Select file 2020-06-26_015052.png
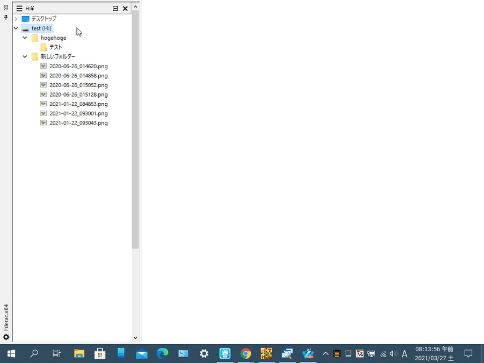 (x=78, y=85)
